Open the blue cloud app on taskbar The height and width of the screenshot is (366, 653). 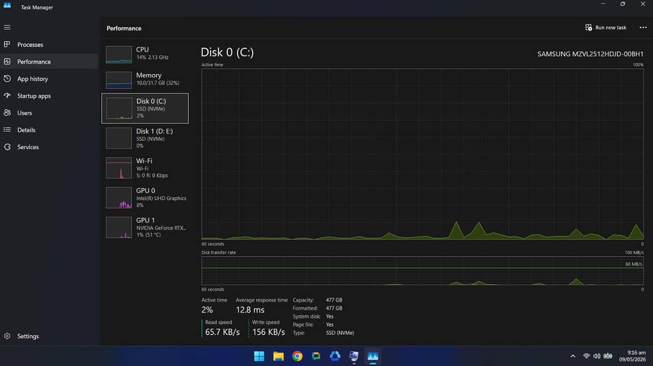[x=335, y=356]
